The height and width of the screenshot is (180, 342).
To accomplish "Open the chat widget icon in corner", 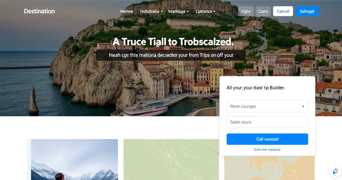I will [x=335, y=172].
